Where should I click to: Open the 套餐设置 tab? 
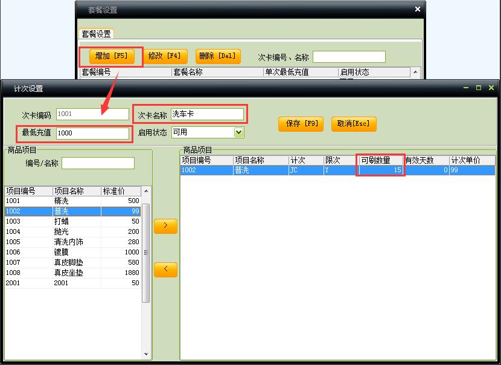pos(96,34)
